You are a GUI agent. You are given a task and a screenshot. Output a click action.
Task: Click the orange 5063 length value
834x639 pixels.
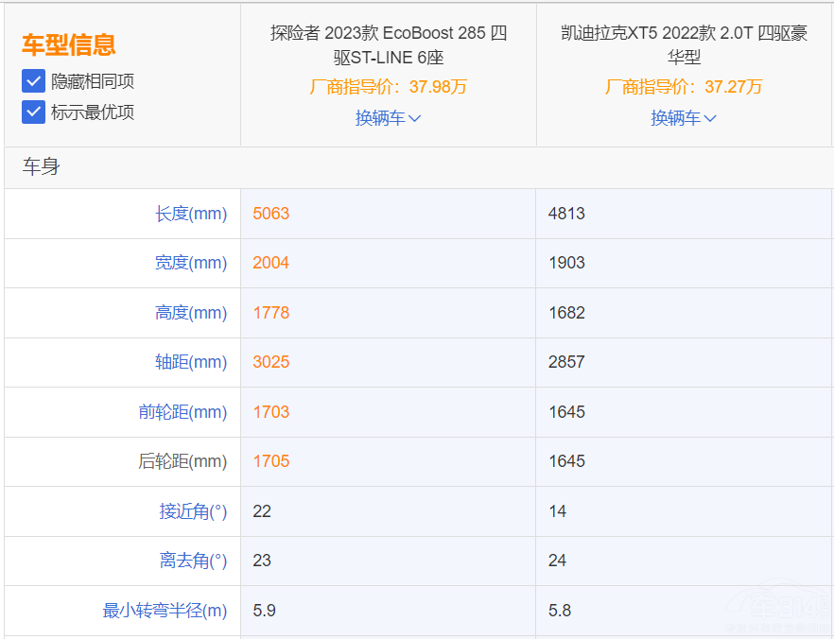pyautogui.click(x=271, y=214)
